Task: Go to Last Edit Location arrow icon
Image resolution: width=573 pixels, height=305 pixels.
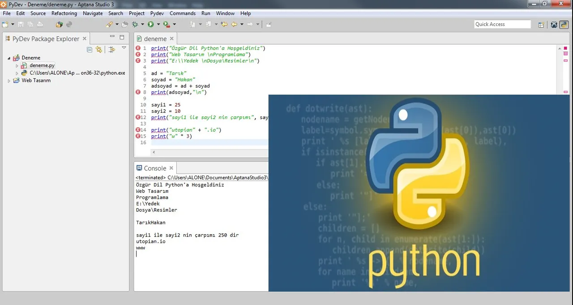Action: coord(224,24)
